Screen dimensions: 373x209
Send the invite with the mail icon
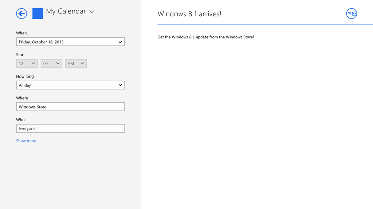[352, 13]
